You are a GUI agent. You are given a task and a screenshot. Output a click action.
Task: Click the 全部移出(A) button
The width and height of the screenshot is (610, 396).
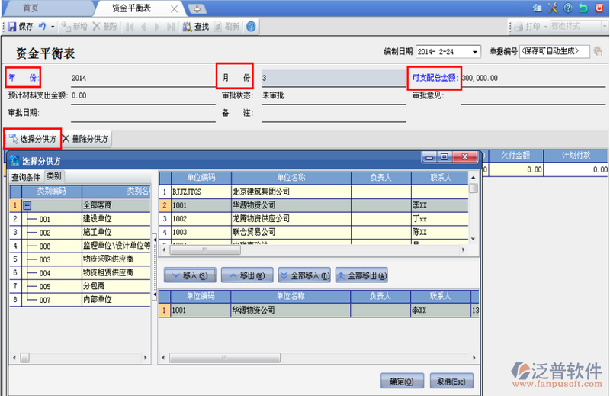pyautogui.click(x=361, y=275)
